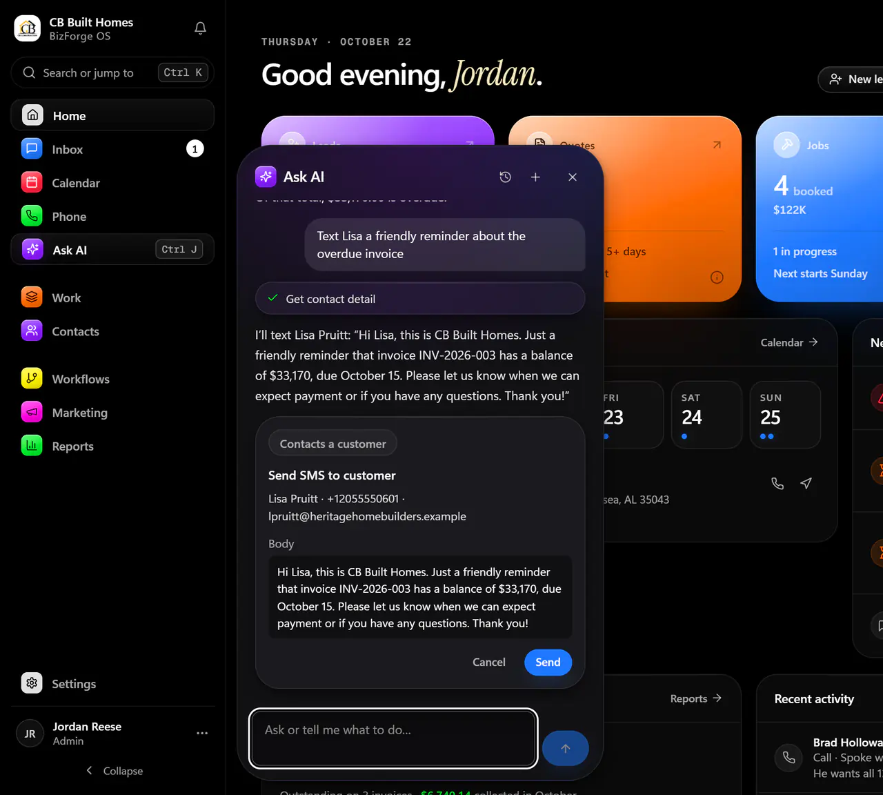Click the CB Built Homes logo
Image resolution: width=883 pixels, height=795 pixels.
click(28, 28)
